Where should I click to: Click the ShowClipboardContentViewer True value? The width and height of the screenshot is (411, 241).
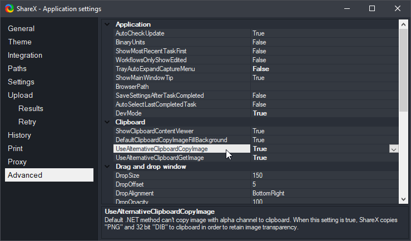pos(259,131)
